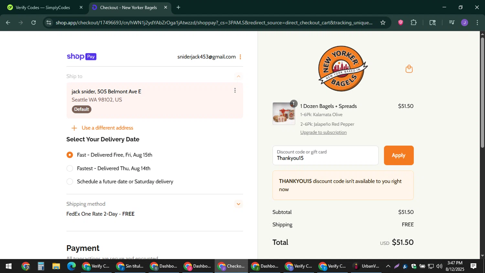Close the Verify Codes SimplyCodes tab

click(x=81, y=7)
